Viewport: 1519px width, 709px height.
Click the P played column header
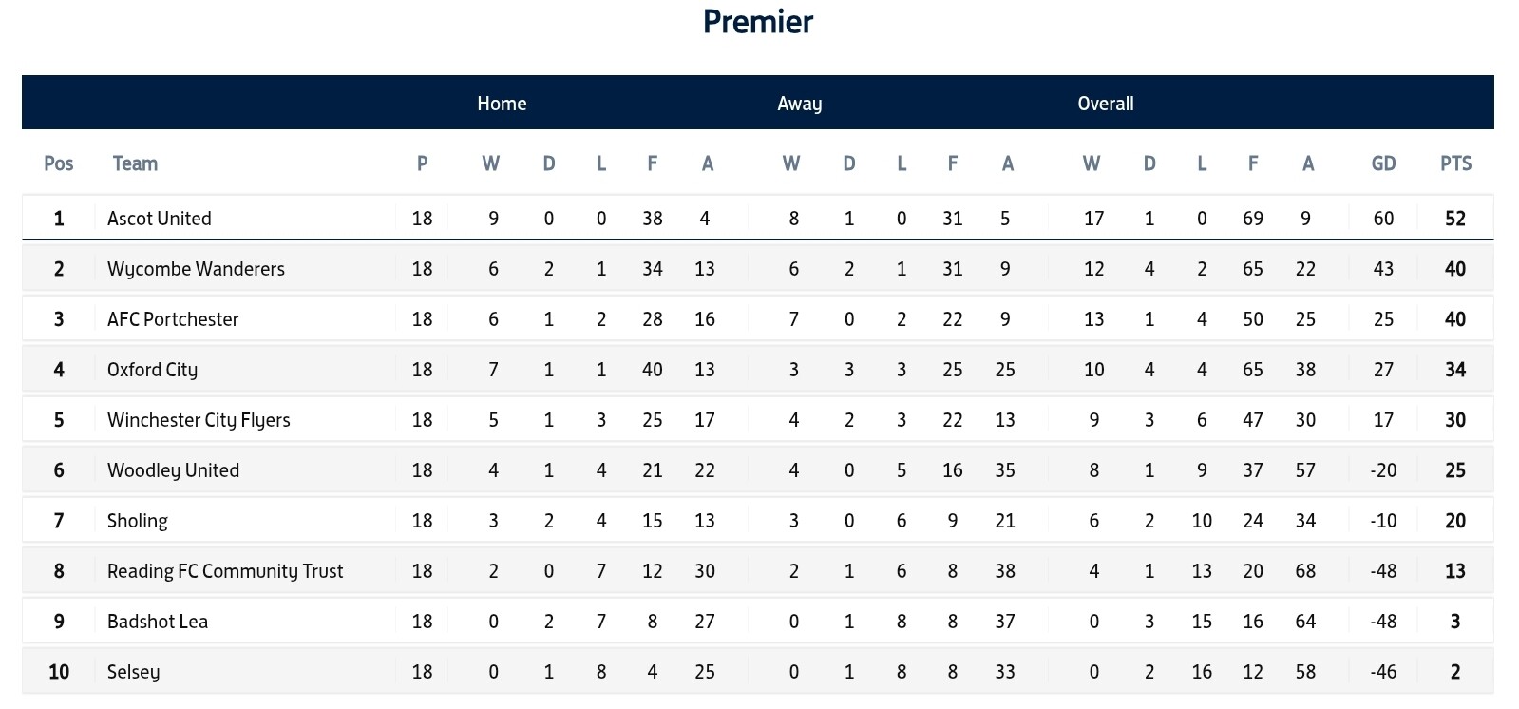[x=422, y=163]
